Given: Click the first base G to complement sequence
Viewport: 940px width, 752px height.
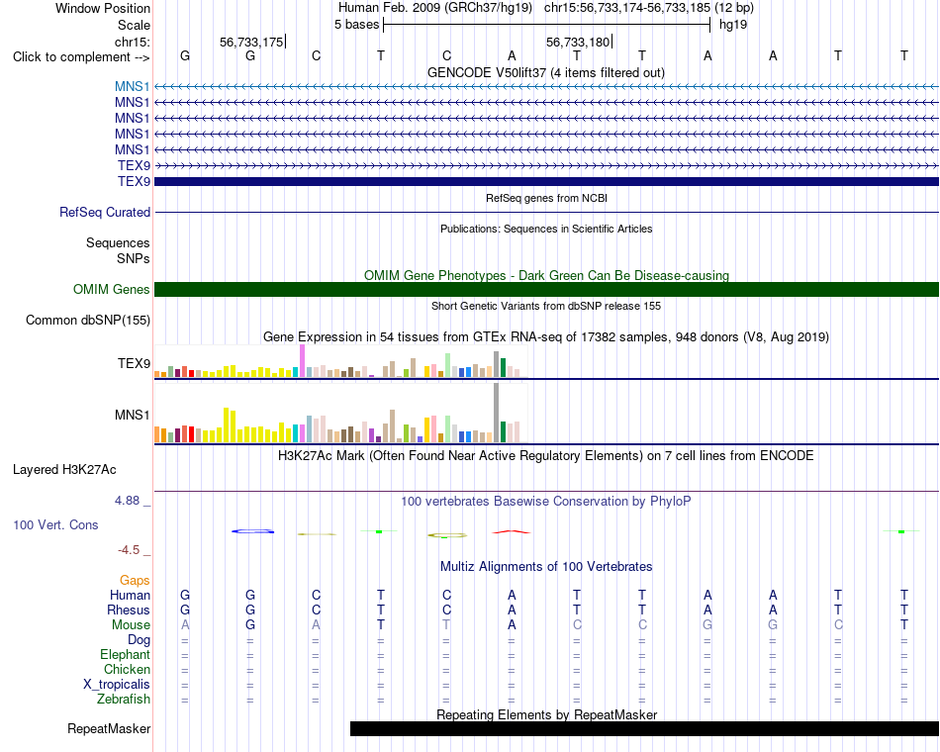Looking at the screenshot, I should (x=185, y=56).
